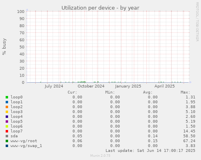Select the loop1 legend label

(x=17, y=102)
